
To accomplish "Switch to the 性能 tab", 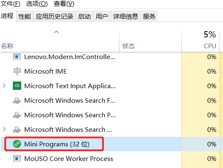I will tap(25, 16).
